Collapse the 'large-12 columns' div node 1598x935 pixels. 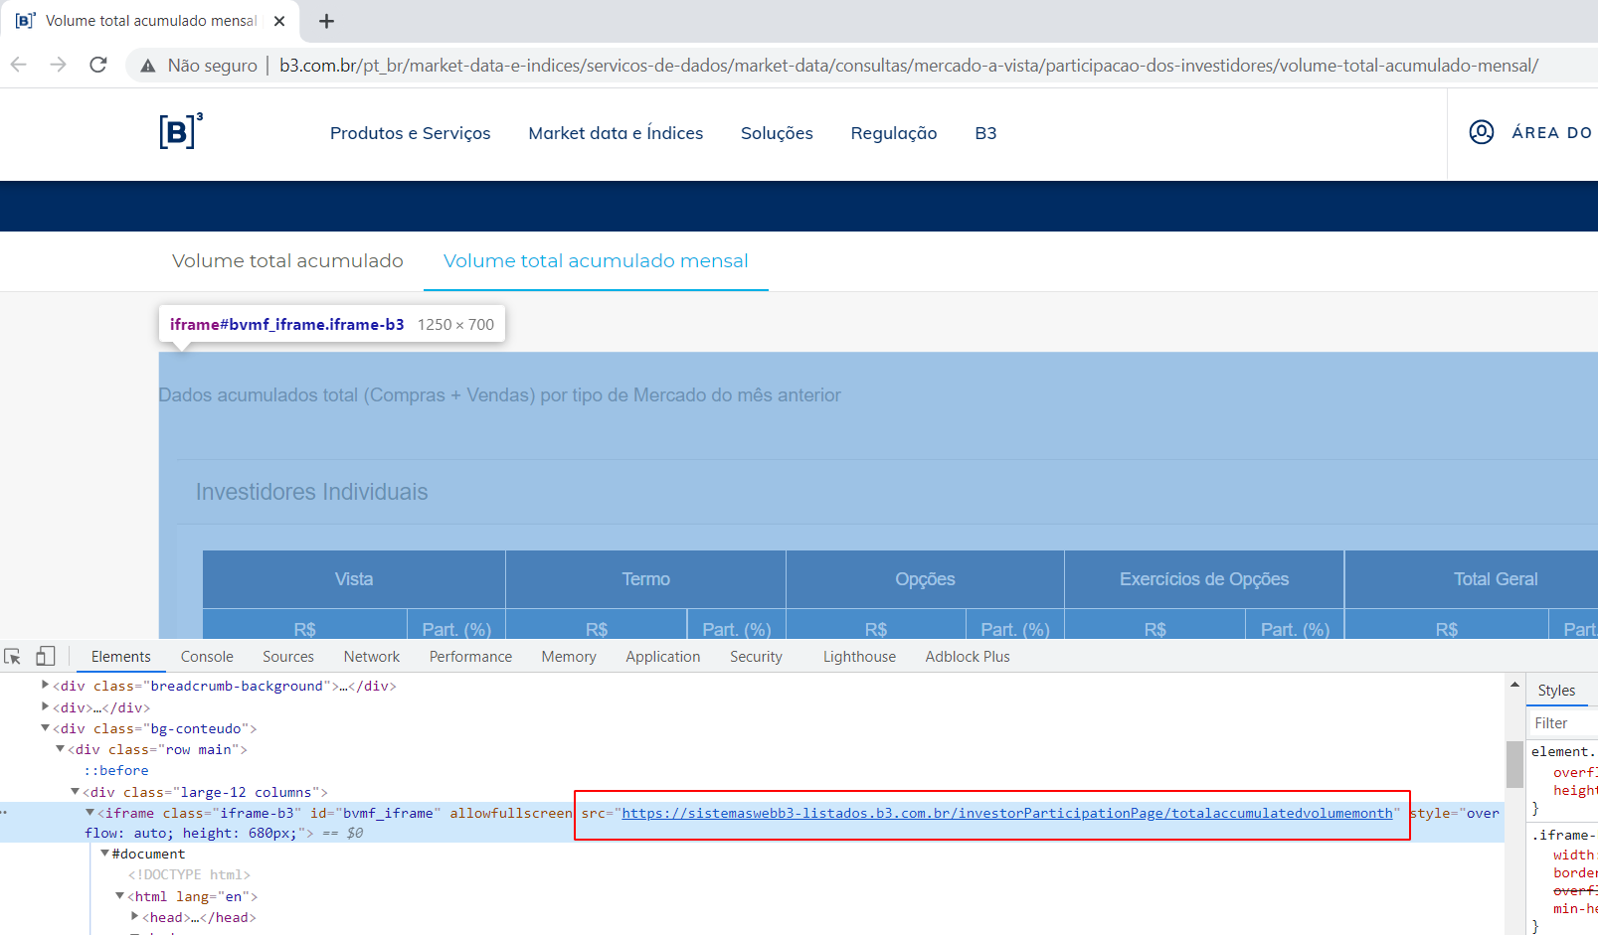pos(75,792)
